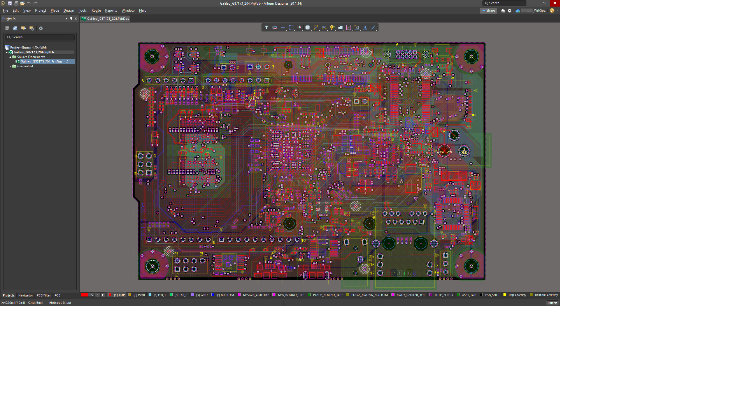Open the Reports menu
Screen dimensions: 747x408
coord(111,10)
